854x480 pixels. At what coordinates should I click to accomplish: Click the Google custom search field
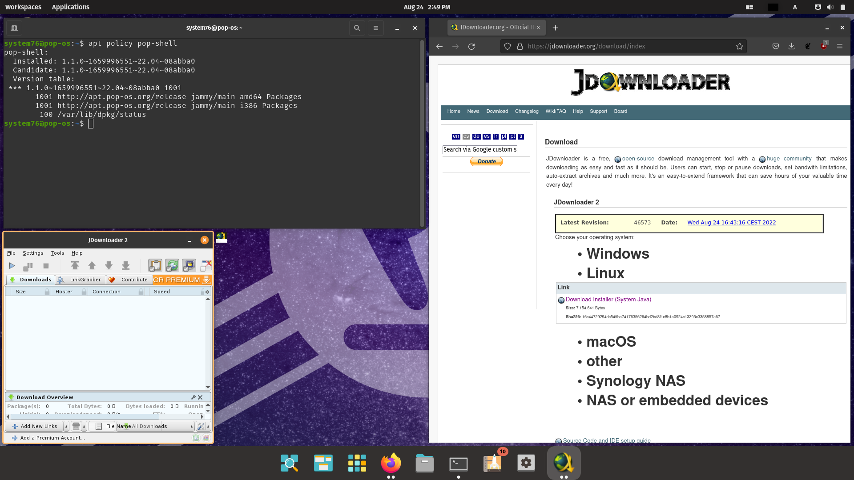click(479, 150)
